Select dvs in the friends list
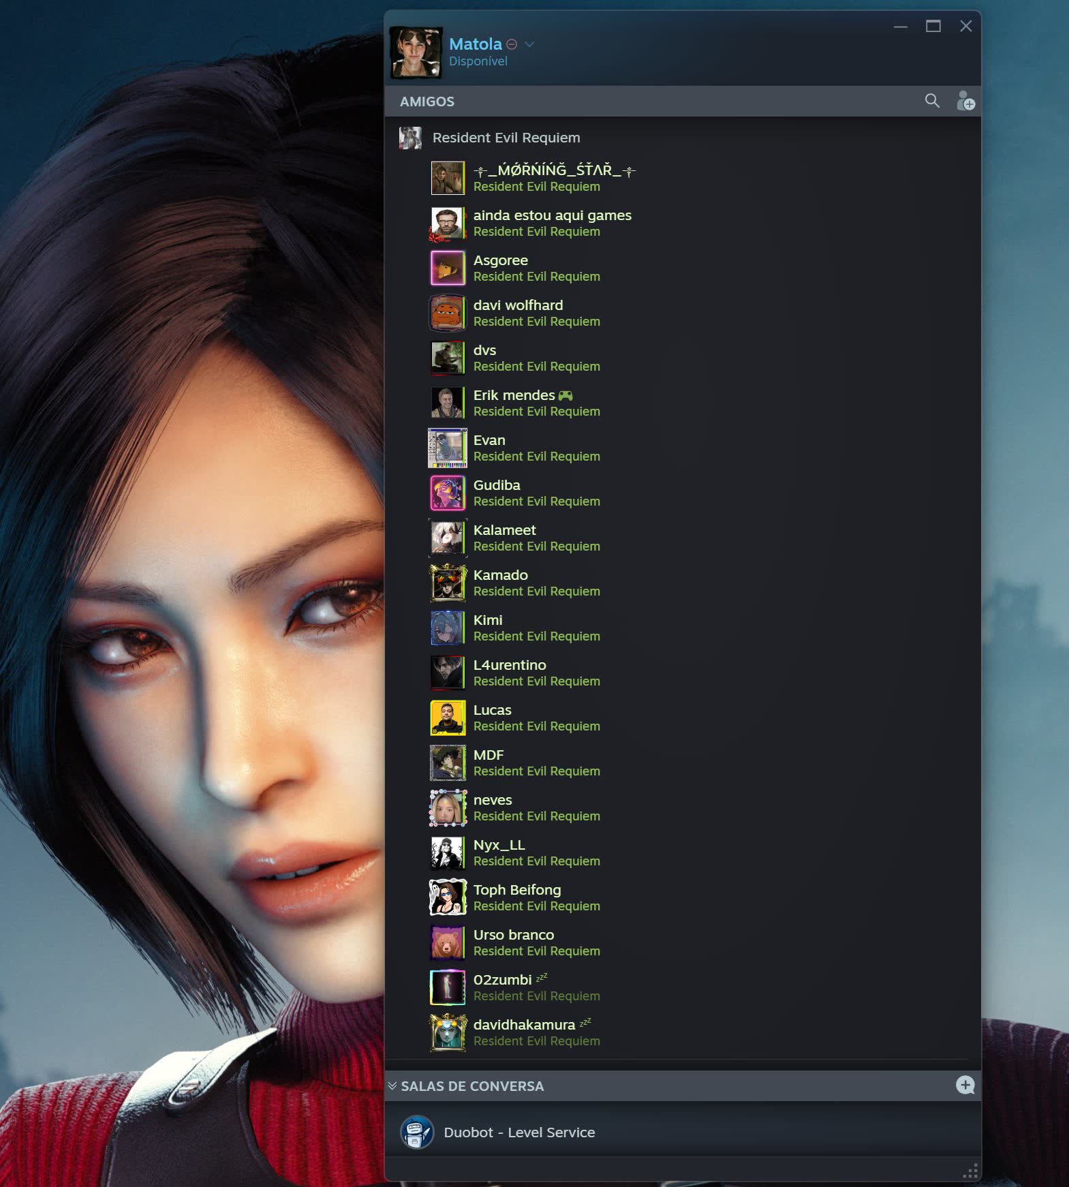The image size is (1069, 1187). pos(683,358)
